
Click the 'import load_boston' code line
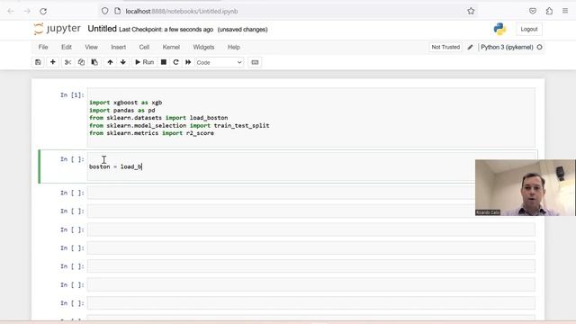coord(158,118)
